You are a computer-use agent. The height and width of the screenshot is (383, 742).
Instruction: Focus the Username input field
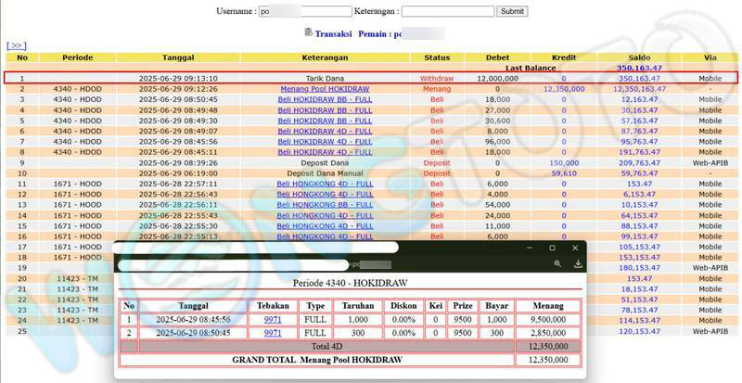click(305, 11)
